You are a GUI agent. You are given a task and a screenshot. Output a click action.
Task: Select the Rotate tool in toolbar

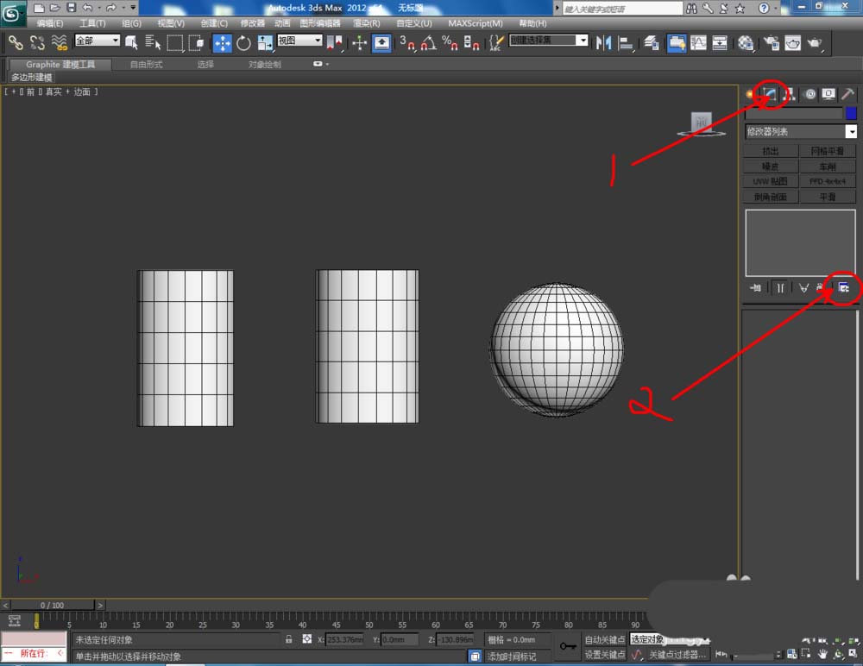[x=243, y=42]
